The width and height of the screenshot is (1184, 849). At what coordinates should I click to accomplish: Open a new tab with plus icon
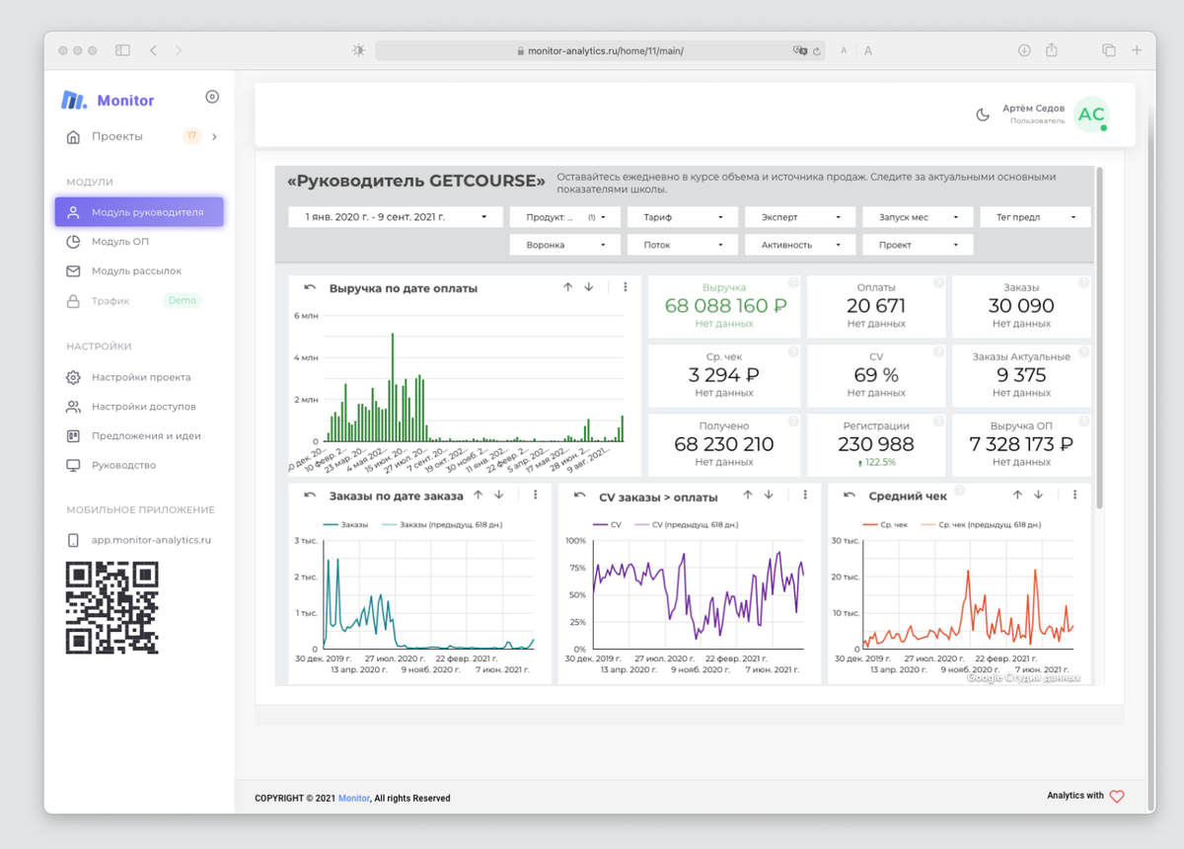(1137, 50)
